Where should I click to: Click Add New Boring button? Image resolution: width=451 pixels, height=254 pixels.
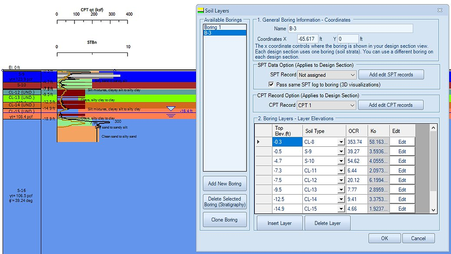click(x=225, y=184)
